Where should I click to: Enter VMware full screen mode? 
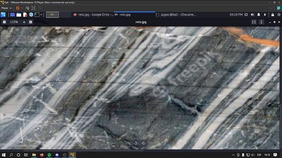point(33,8)
